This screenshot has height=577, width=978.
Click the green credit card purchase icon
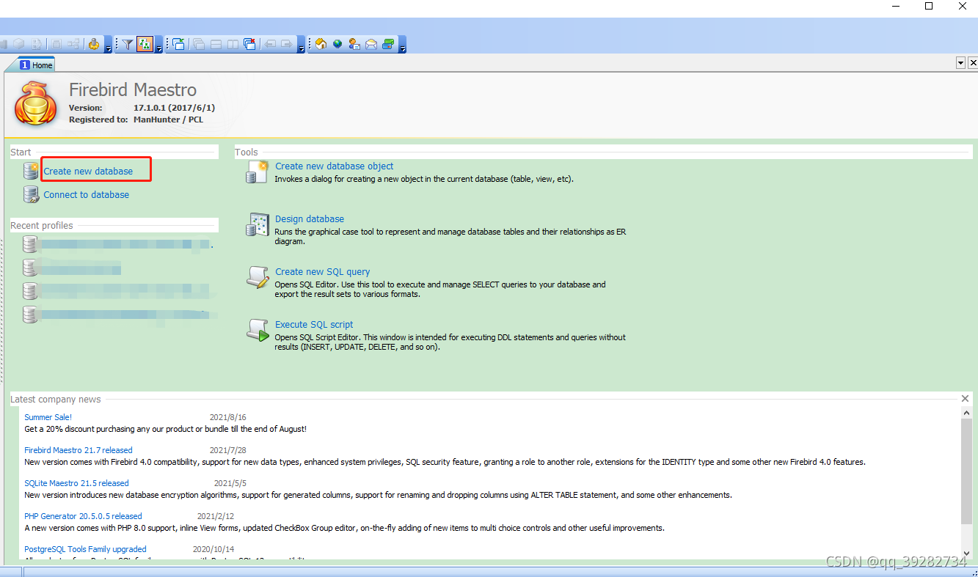388,45
